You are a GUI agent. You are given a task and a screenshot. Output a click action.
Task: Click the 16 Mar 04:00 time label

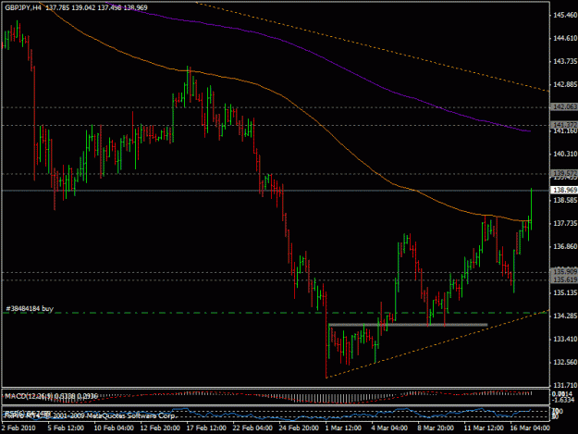pos(530,428)
